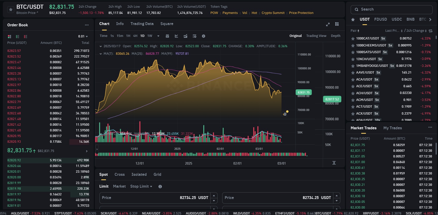Favorite the BTC/USDT pair with the star
The height and width of the screenshot is (215, 438).
point(11,10)
